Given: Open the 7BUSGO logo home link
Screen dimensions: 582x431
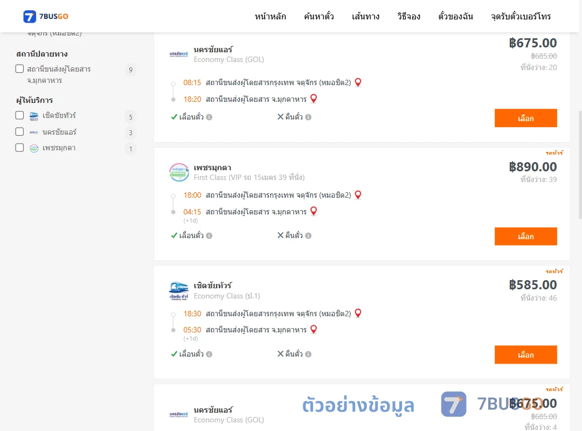Looking at the screenshot, I should pos(46,16).
